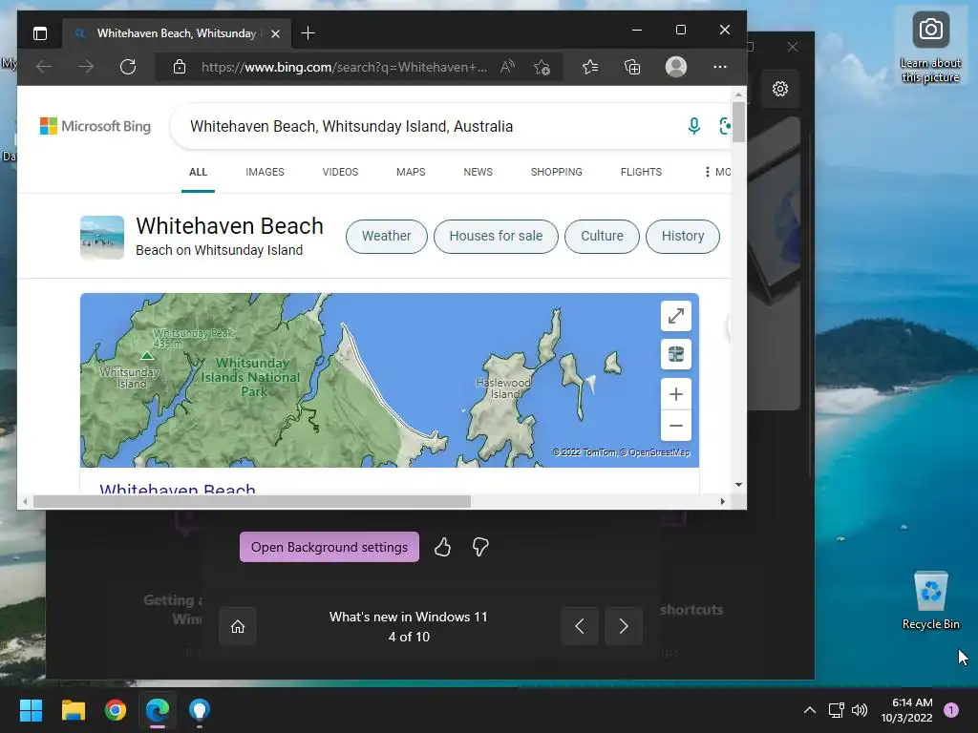Open settings gear in Tips window
This screenshot has height=733, width=978.
[x=780, y=89]
